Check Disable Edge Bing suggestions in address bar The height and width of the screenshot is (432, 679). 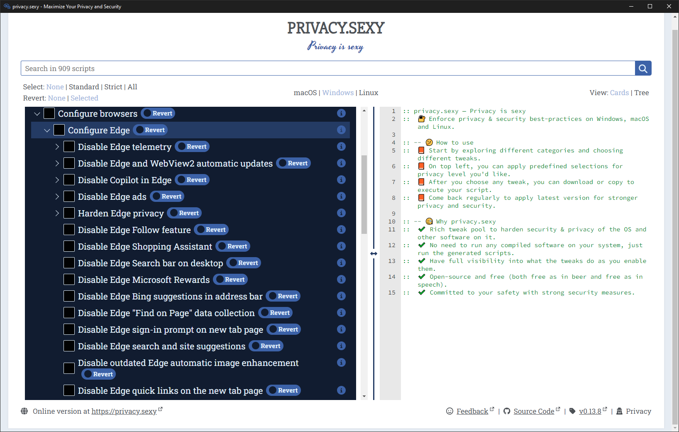pos(69,296)
